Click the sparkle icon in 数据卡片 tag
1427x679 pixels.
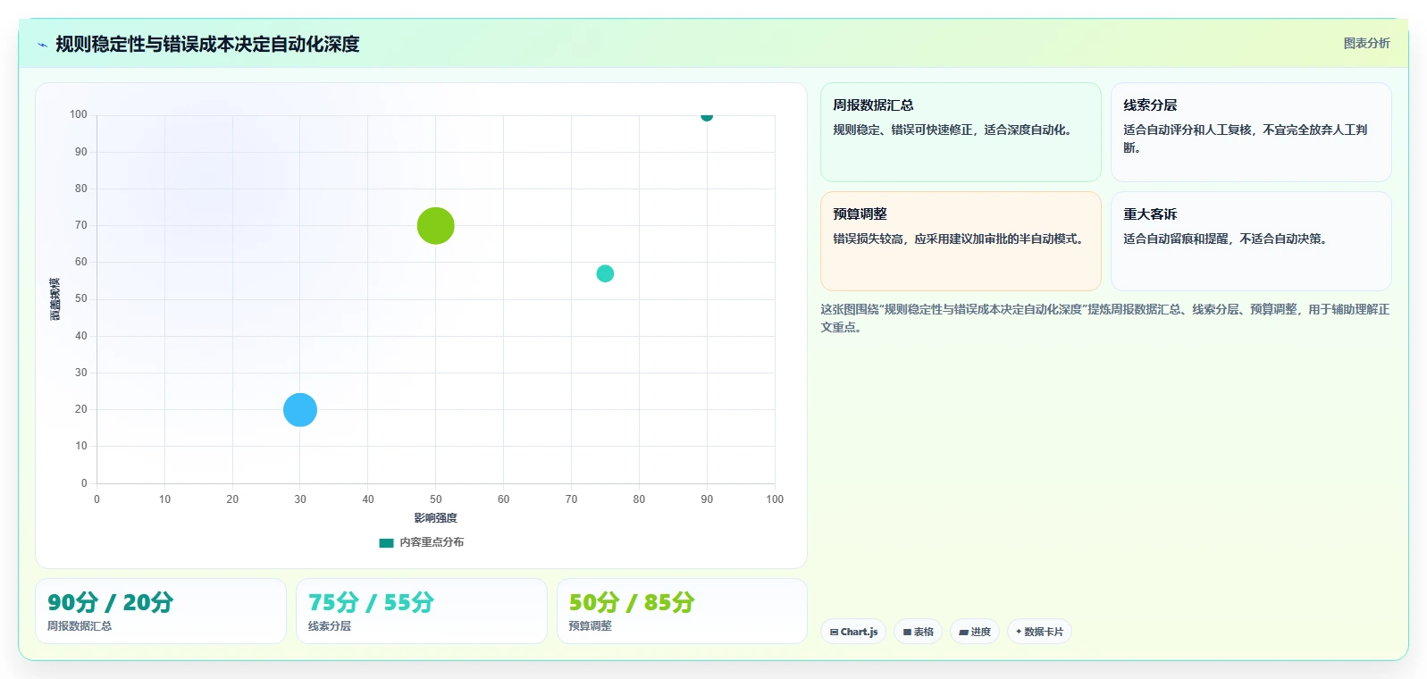coord(1019,632)
